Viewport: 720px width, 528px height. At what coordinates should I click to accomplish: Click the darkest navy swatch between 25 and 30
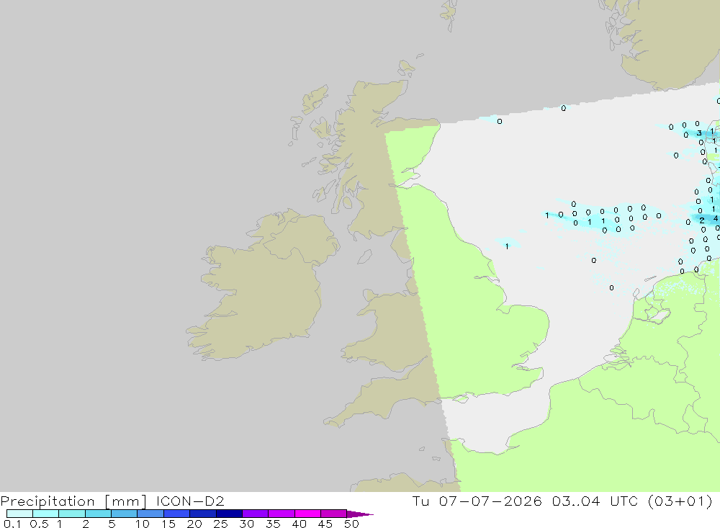[229, 514]
